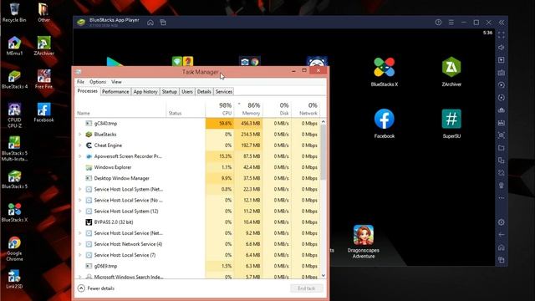This screenshot has height=301, width=535.
Task: Open Free Fire desktop shortcut
Action: coord(44,79)
